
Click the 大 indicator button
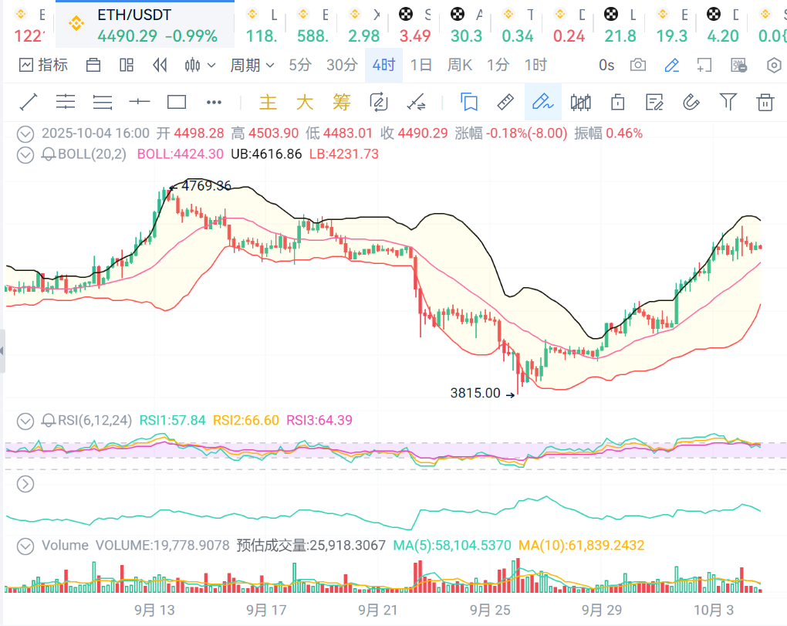[305, 103]
